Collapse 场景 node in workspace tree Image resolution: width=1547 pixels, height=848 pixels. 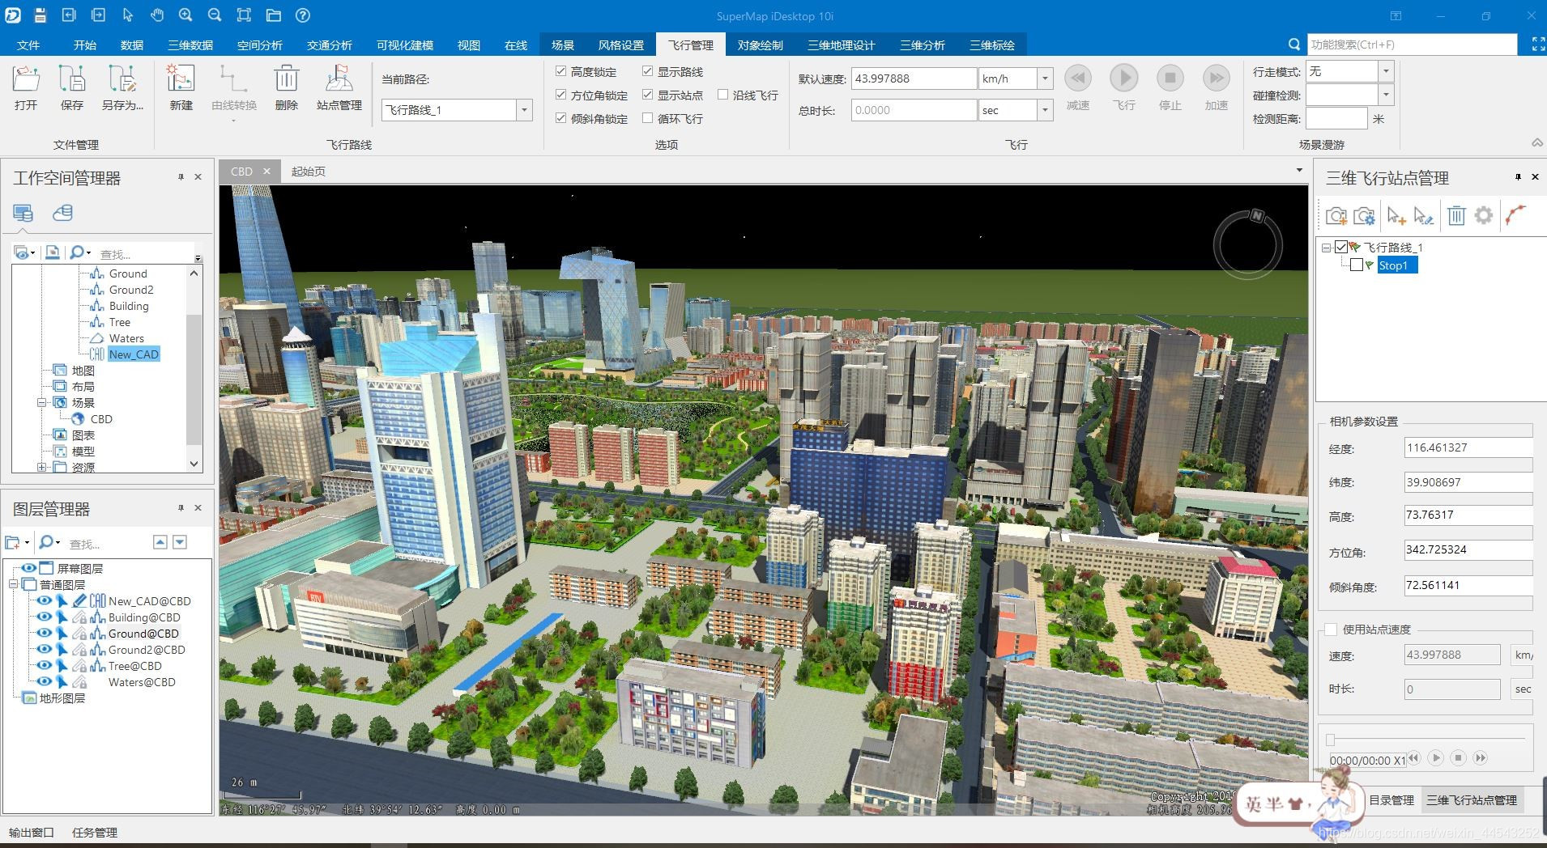pos(41,402)
